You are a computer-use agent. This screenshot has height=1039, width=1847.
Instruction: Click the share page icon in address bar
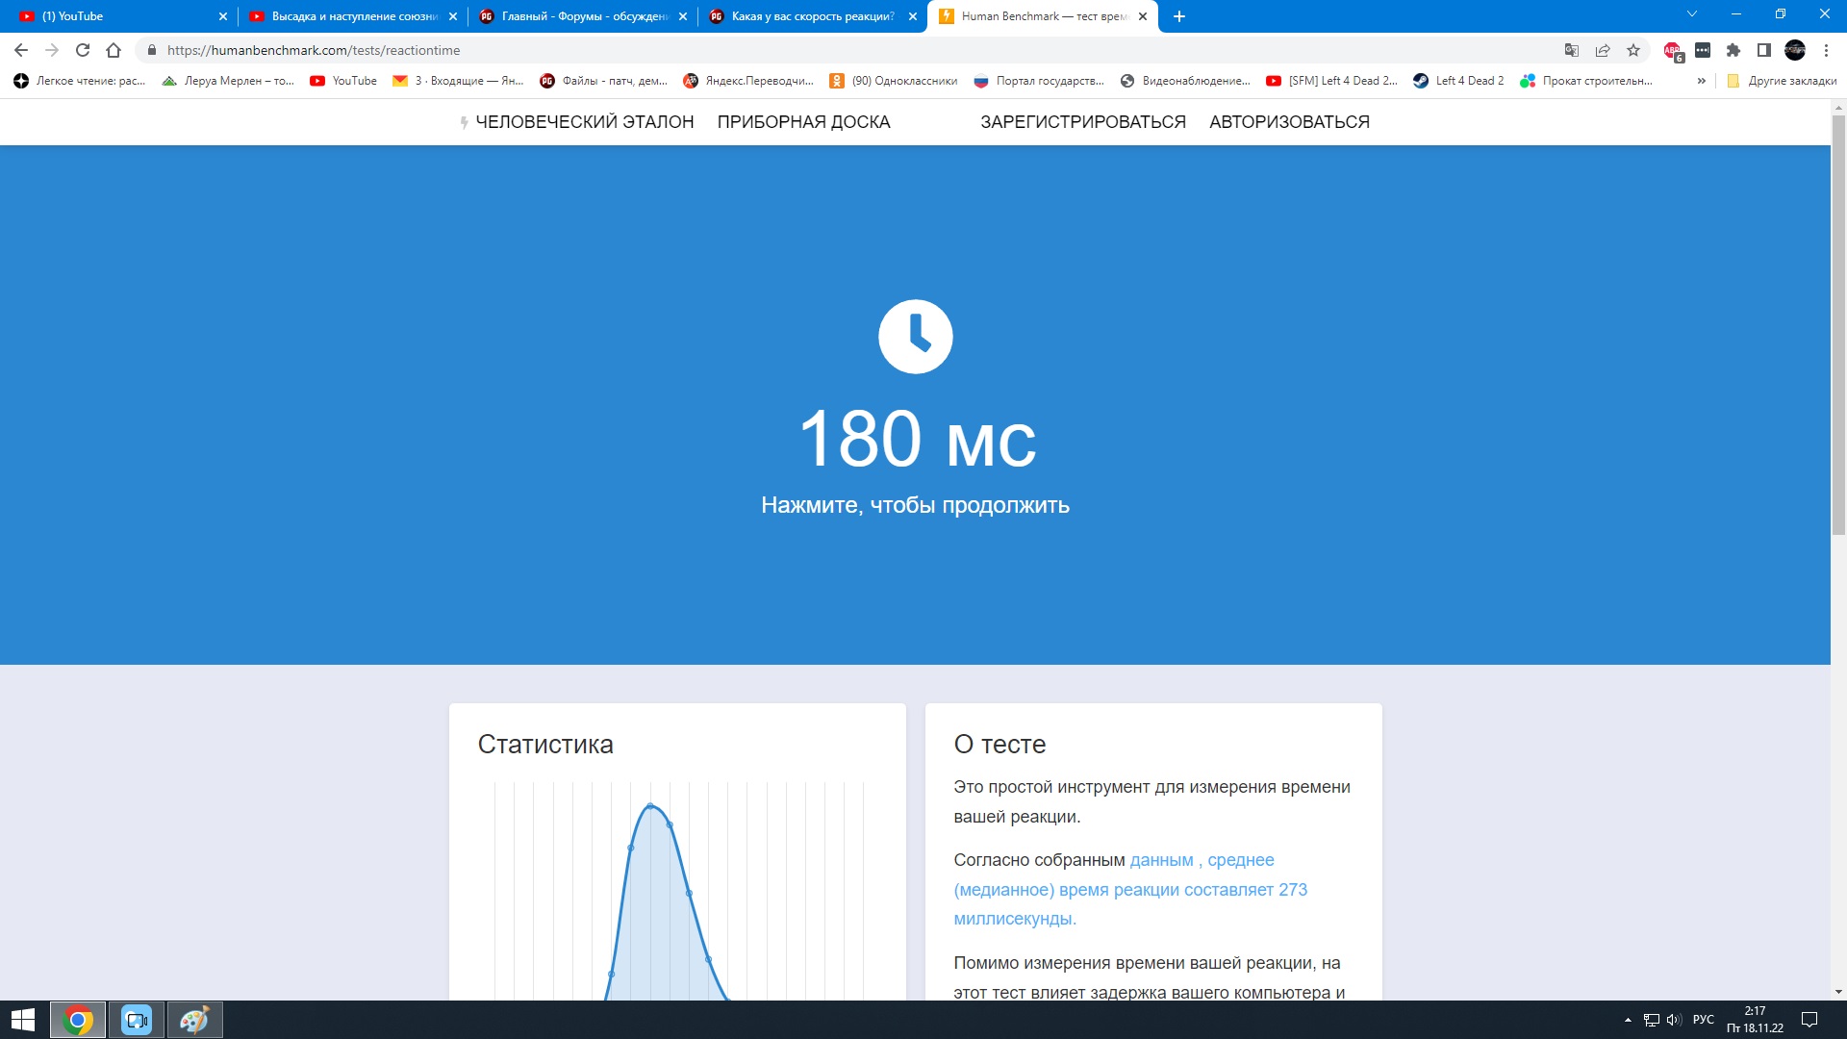1603,50
